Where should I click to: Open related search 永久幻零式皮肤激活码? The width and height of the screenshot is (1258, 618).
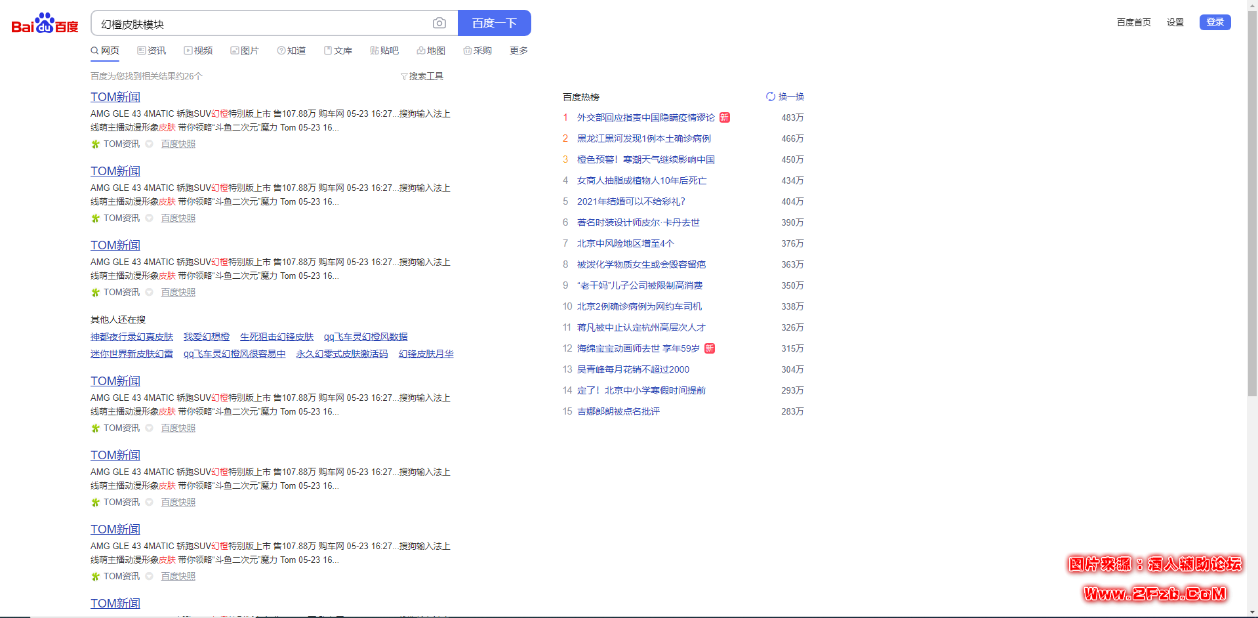pyautogui.click(x=342, y=354)
